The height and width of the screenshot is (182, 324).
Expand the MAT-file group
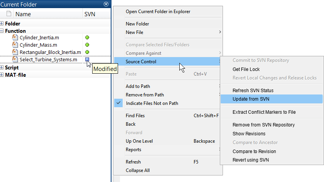tap(2, 75)
